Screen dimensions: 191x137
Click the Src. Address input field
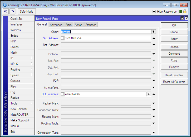pos(108,38)
